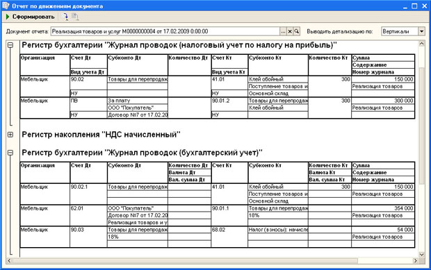The width and height of the screenshot is (431, 270).
Task: Select cell with account 90.01.2
Action: click(230, 101)
